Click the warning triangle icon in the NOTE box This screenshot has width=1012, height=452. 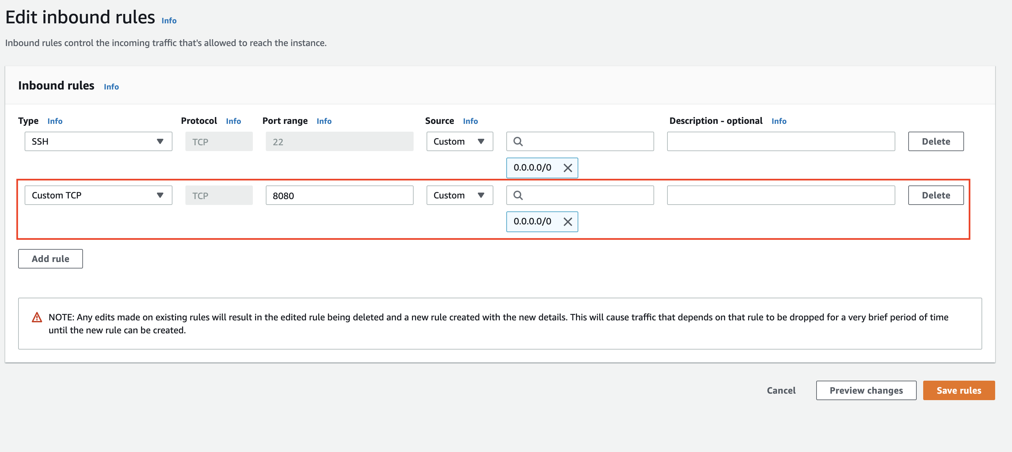click(x=37, y=317)
